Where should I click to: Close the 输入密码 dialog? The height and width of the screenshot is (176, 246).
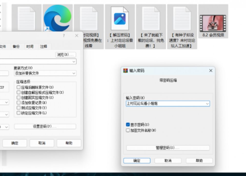point(211,71)
